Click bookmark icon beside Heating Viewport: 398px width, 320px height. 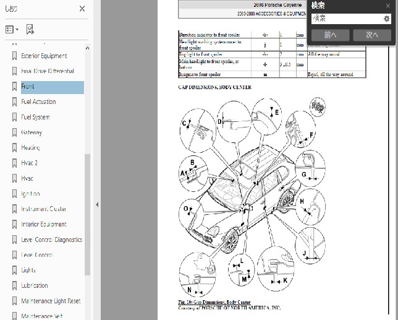pos(14,148)
